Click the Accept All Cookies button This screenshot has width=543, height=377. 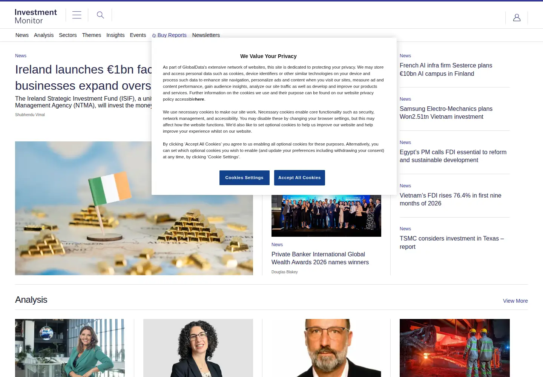click(x=299, y=178)
